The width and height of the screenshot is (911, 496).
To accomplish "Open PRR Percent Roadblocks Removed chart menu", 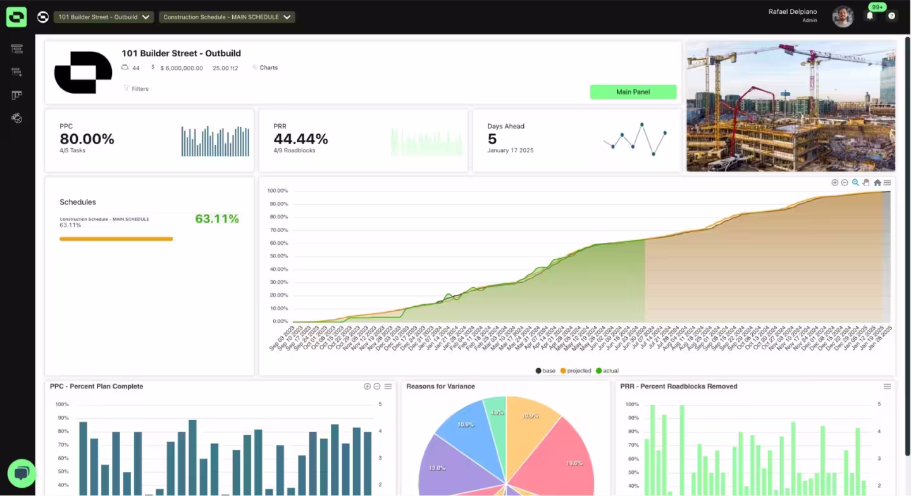I will point(887,386).
